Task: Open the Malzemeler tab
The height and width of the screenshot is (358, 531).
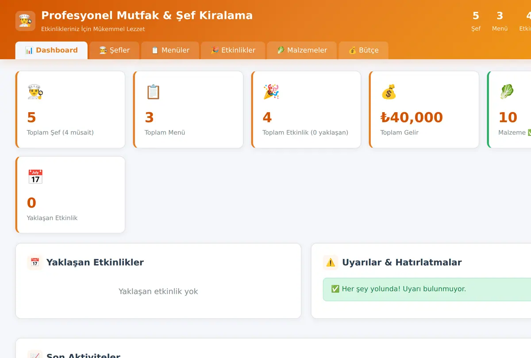Action: (x=302, y=50)
